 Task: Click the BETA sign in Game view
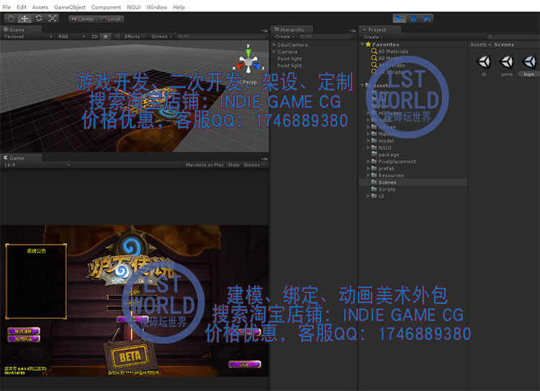pyautogui.click(x=130, y=356)
